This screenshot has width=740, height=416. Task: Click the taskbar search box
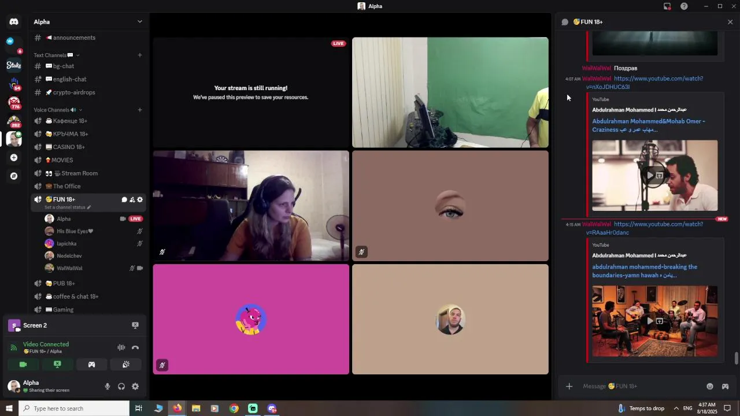[74, 408]
